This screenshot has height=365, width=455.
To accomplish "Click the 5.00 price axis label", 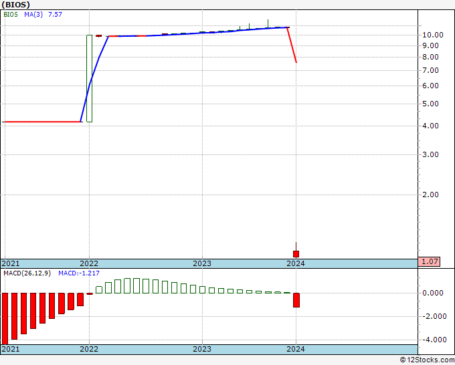I will click(x=430, y=104).
